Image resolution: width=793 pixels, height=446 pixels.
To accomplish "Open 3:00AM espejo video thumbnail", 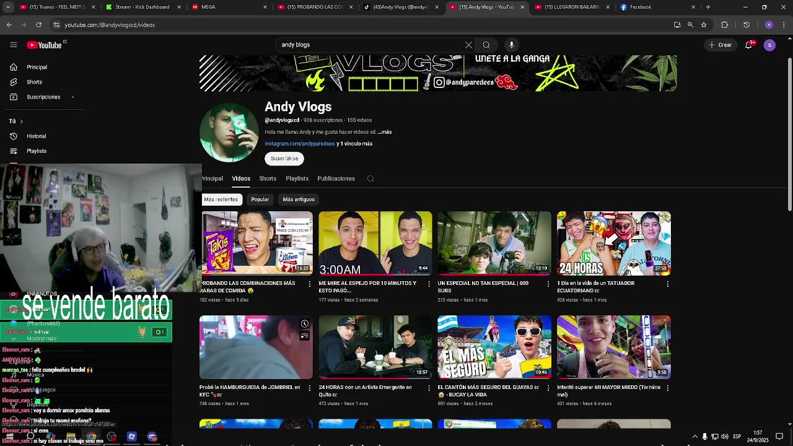I will [x=375, y=243].
